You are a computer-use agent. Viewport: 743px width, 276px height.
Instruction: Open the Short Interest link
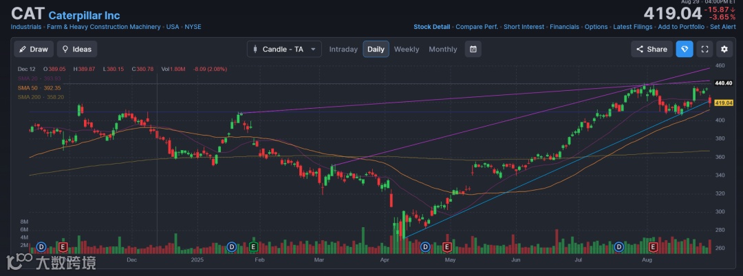pyautogui.click(x=524, y=27)
